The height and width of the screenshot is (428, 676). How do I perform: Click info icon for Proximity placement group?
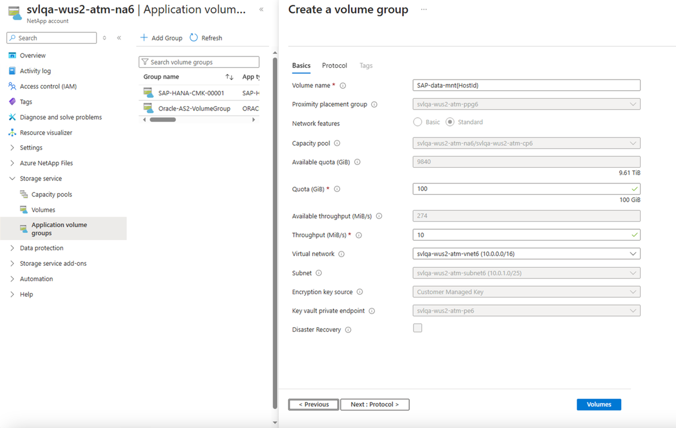pos(374,105)
